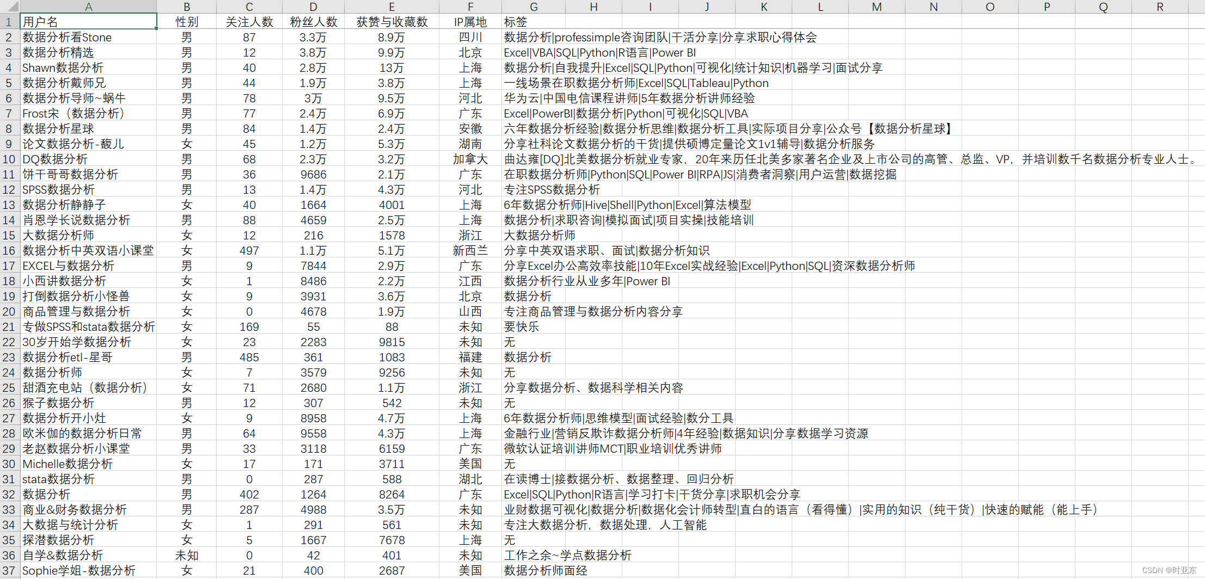The width and height of the screenshot is (1205, 579).
Task: Click '未知' gender cell in row 36
Action: pyautogui.click(x=187, y=556)
